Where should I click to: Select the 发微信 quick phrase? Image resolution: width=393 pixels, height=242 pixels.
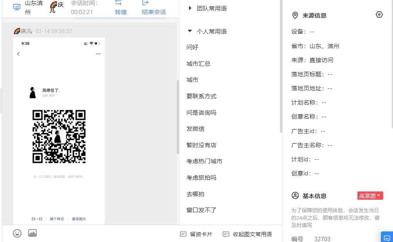tap(195, 129)
